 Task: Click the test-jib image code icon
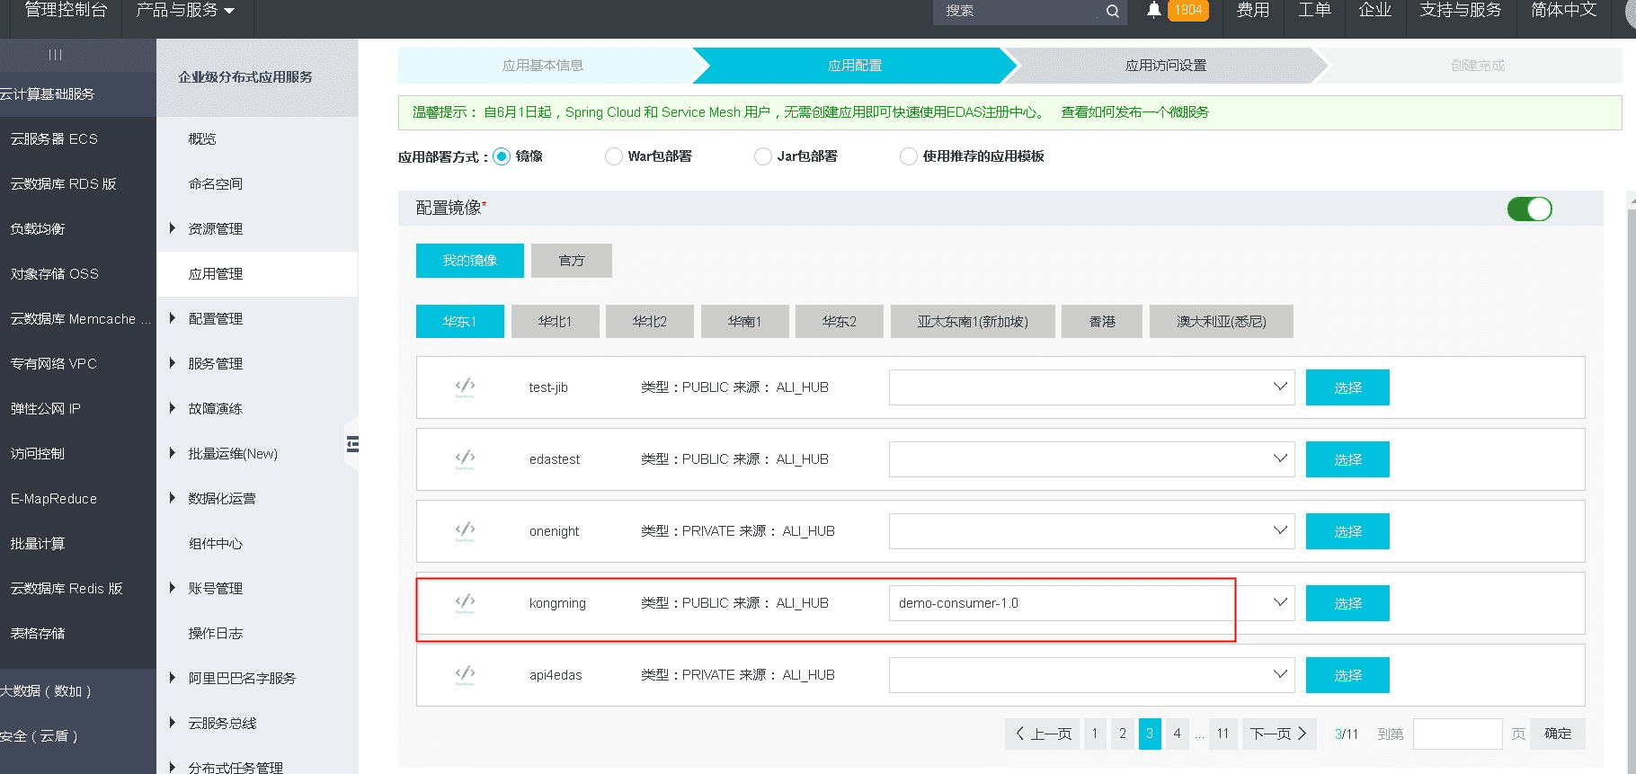click(465, 387)
